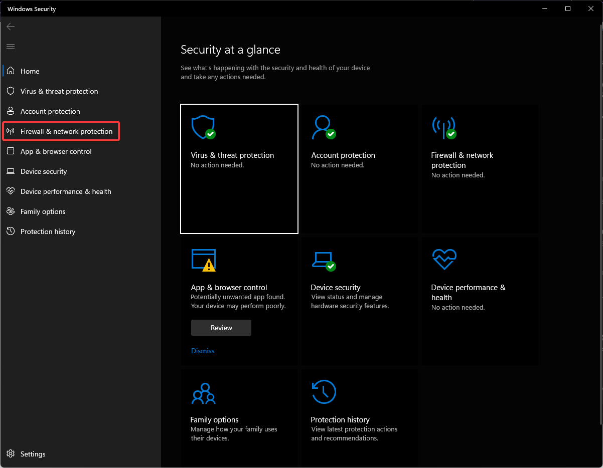This screenshot has width=603, height=468.
Task: Click the heart icon for Device performance & health in sidebar
Action: (x=11, y=191)
